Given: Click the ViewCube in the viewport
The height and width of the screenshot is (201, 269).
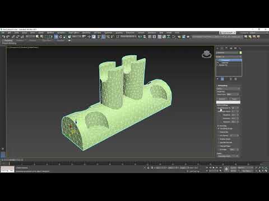Looking at the screenshot, I should click(x=207, y=54).
